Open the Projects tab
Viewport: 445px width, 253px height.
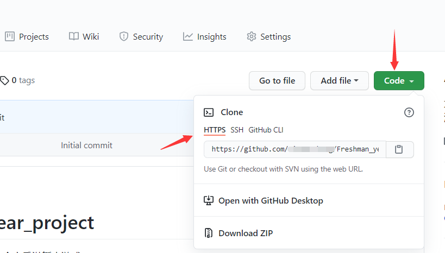(27, 36)
